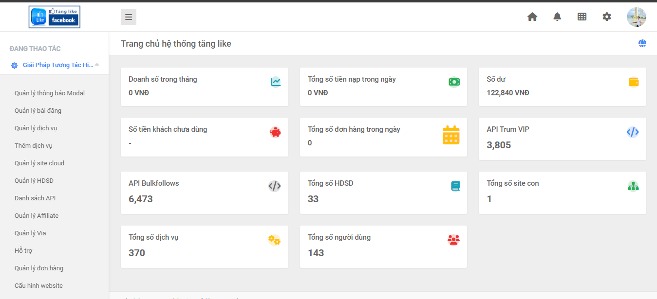
Task: Open Quản lý đơn hàng page
Action: coord(39,268)
